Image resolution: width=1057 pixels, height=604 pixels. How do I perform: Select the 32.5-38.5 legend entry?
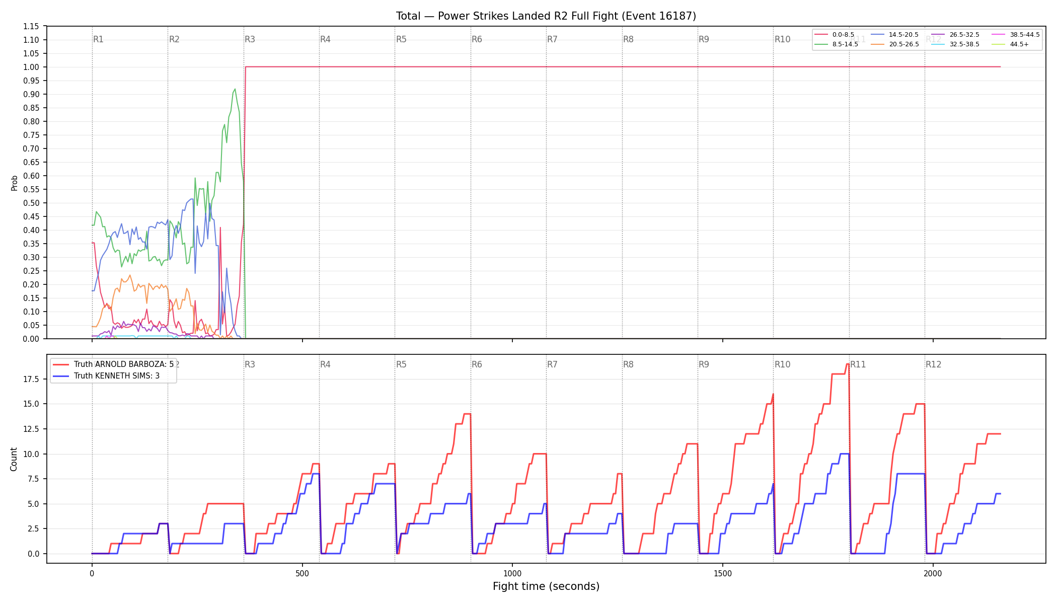point(955,44)
